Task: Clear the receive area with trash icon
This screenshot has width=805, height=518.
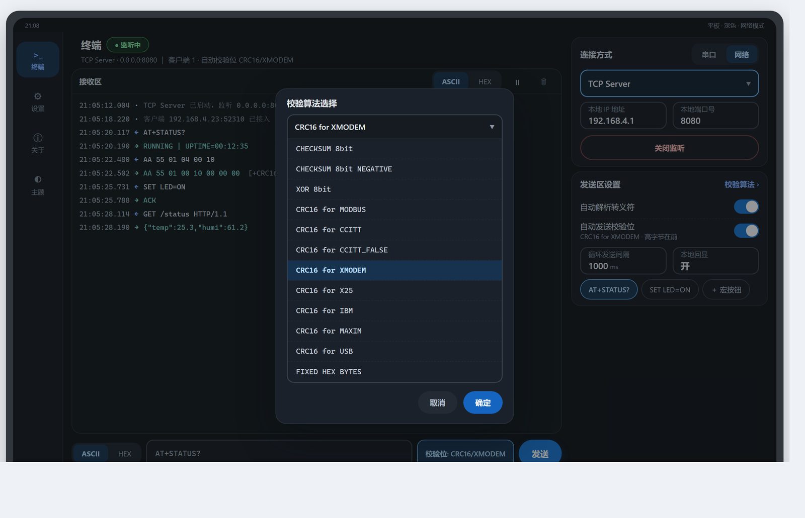Action: click(543, 82)
